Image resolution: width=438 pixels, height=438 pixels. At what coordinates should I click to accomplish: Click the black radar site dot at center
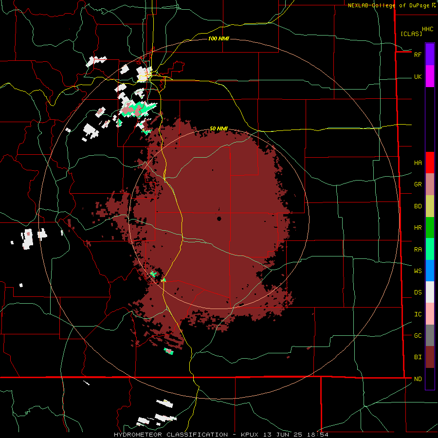pos(219,219)
